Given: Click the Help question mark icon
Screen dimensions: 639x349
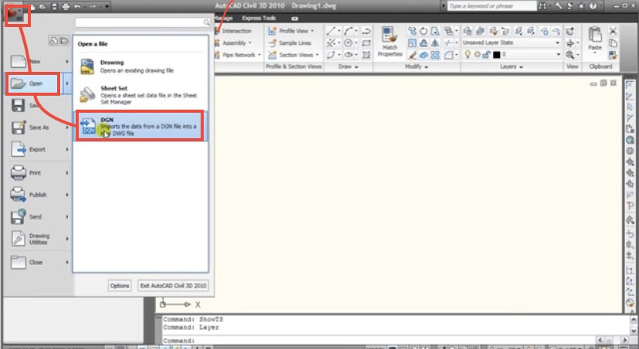Looking at the screenshot, I should pyautogui.click(x=593, y=5).
